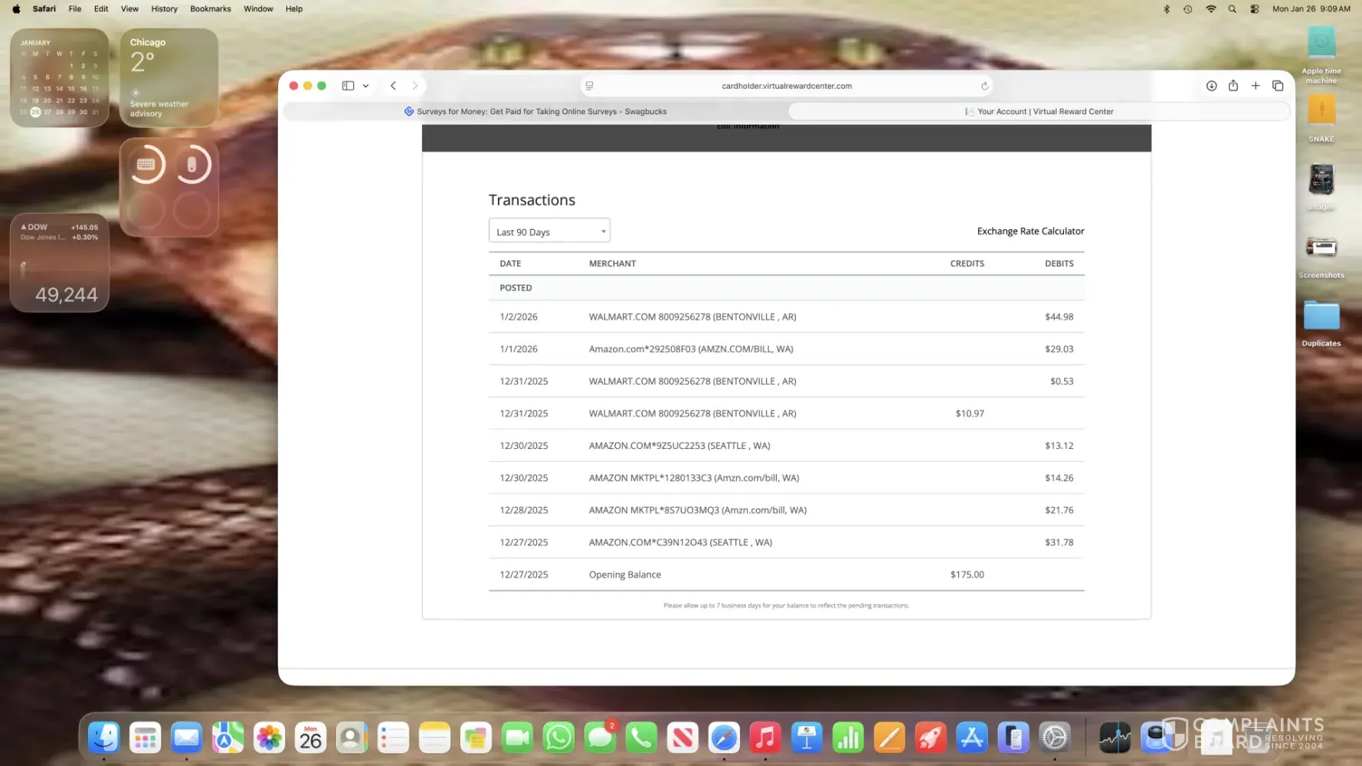
Task: Click the Wi-Fi status icon
Action: [1211, 9]
